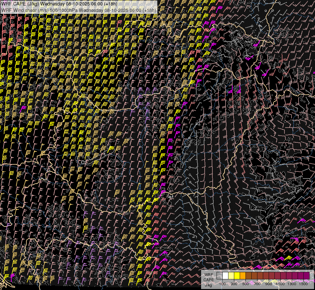The width and height of the screenshot is (315, 290).
Task: Click the WRF CAPE title line
Action: point(59,4)
